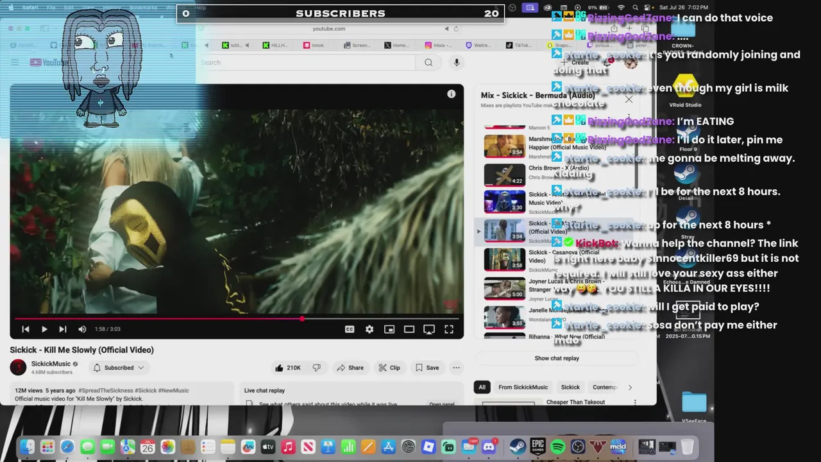The image size is (821, 462).
Task: Dislike the Kill Me Slowly video
Action: [317, 368]
